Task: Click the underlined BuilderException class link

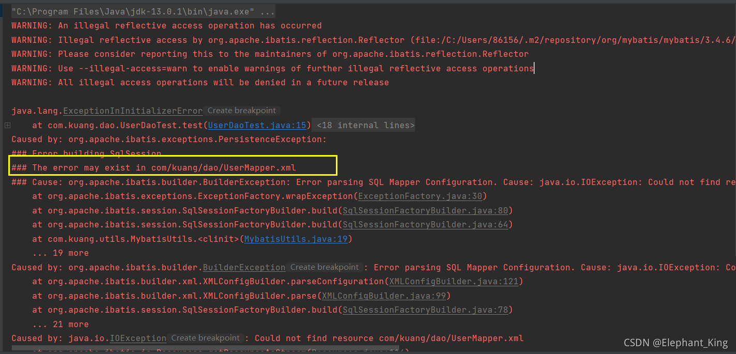Action: [244, 268]
